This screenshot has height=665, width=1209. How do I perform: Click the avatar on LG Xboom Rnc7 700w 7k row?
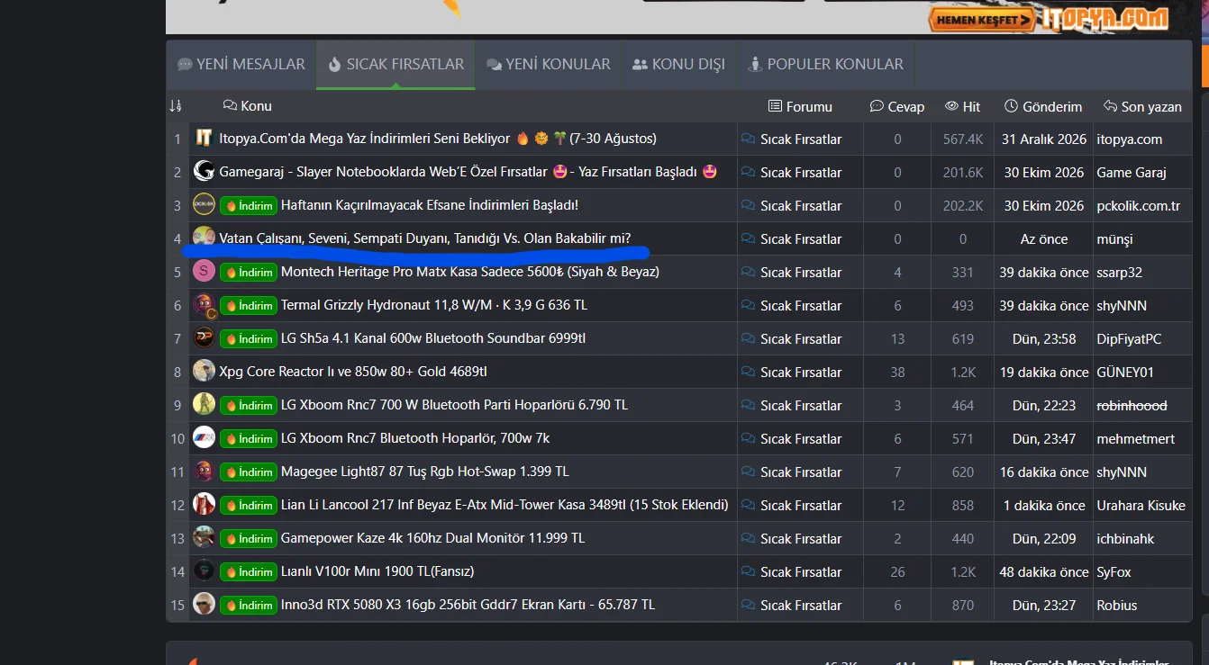pyautogui.click(x=204, y=438)
